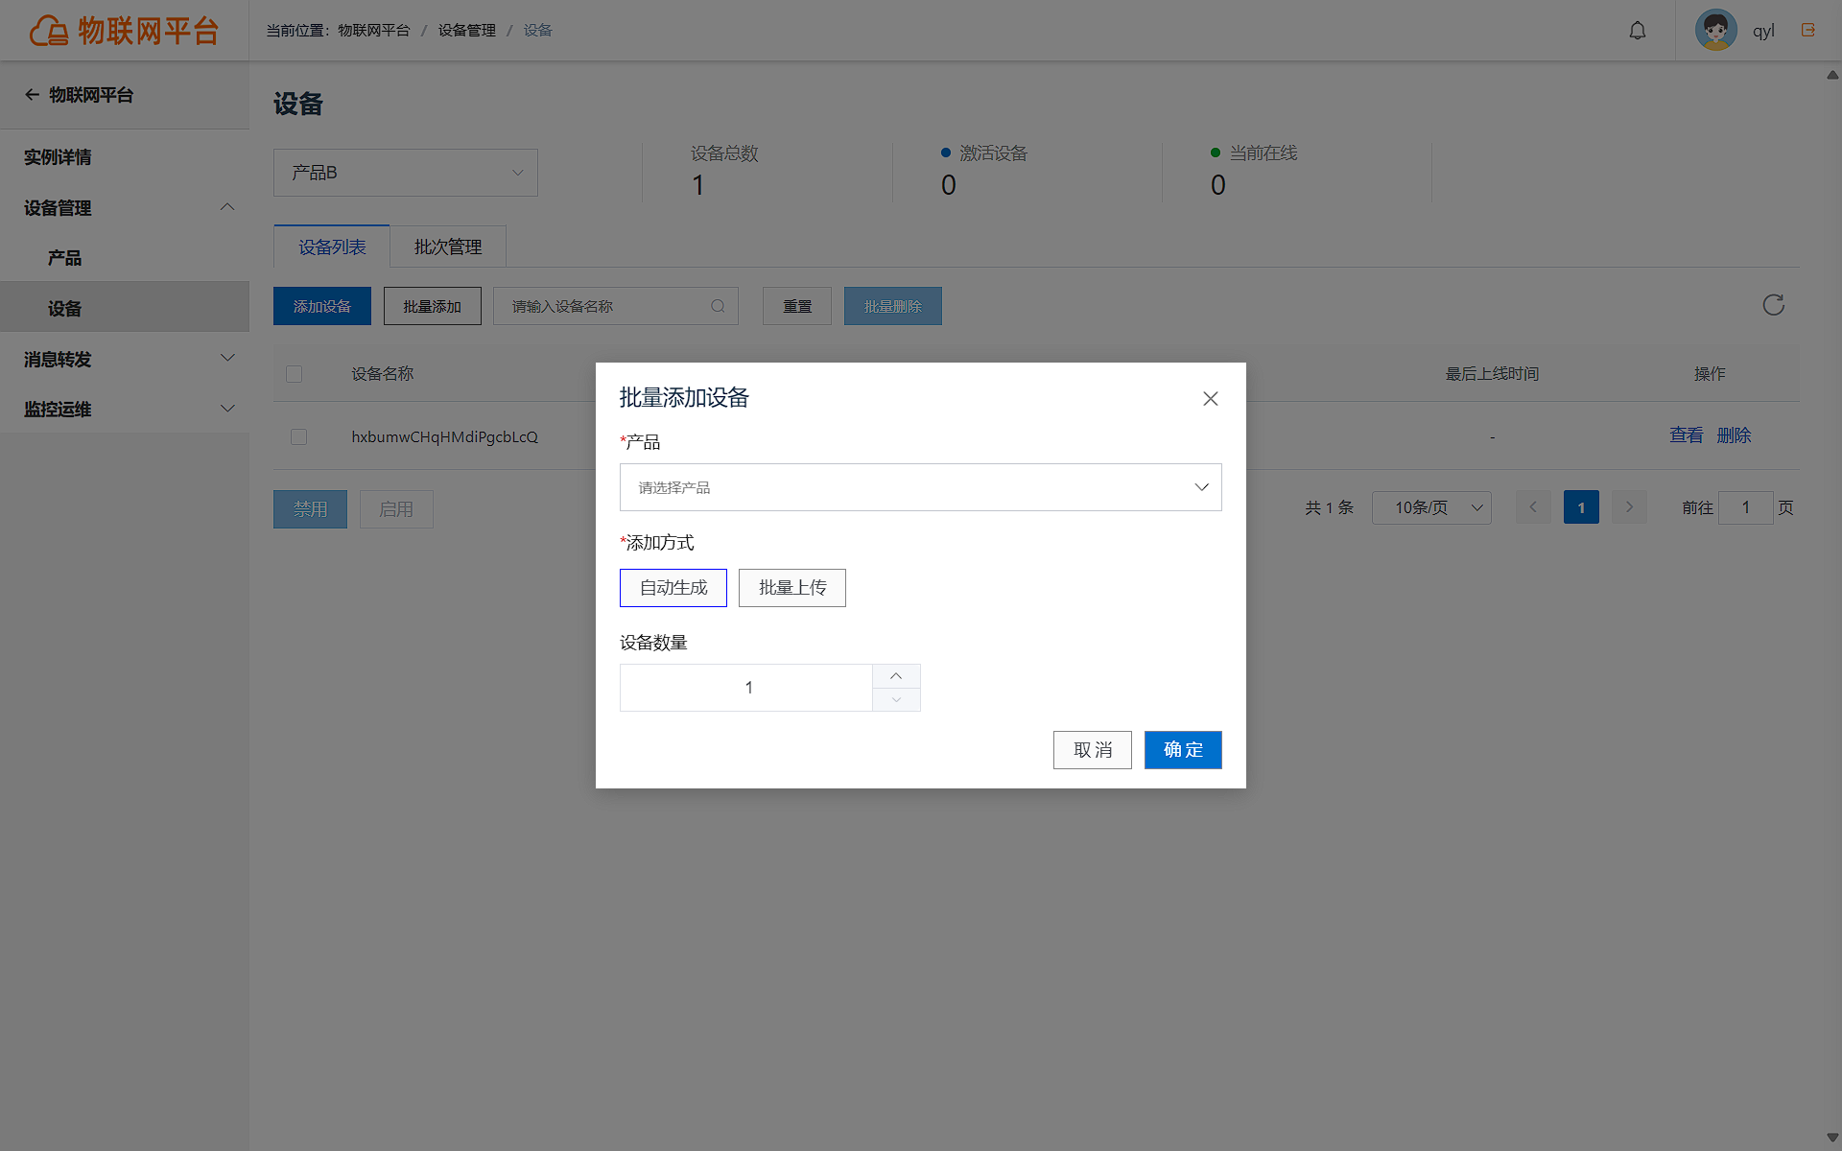This screenshot has width=1842, height=1151.
Task: Go to previous page arrow
Action: coord(1533,507)
